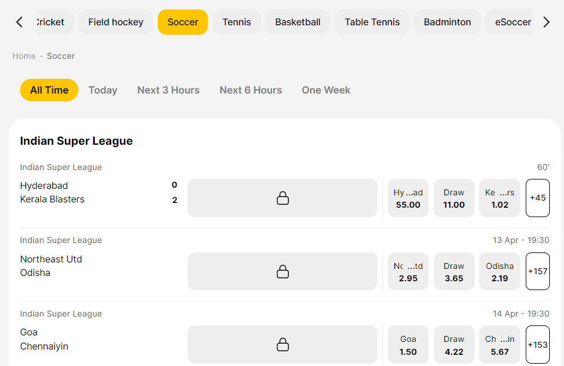Screen dimensions: 564x366
Task: Select the Cricket sport tab
Action: [55, 22]
